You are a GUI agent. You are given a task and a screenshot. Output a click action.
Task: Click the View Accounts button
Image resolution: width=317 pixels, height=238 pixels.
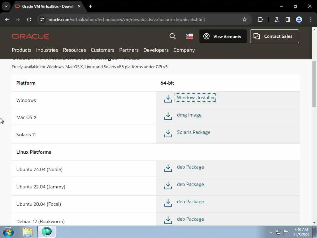pyautogui.click(x=223, y=37)
